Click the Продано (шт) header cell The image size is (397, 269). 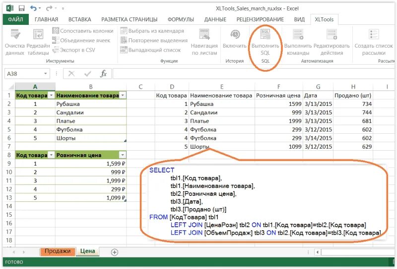tap(353, 95)
